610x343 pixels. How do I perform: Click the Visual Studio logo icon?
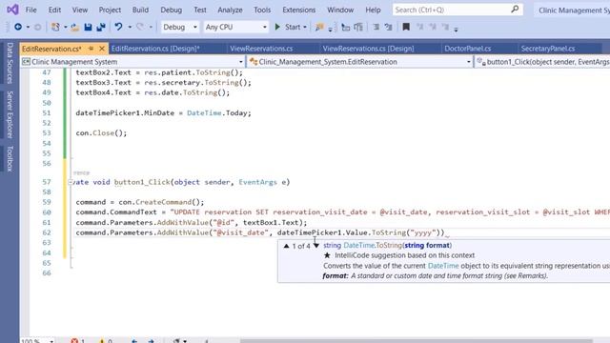[12, 10]
